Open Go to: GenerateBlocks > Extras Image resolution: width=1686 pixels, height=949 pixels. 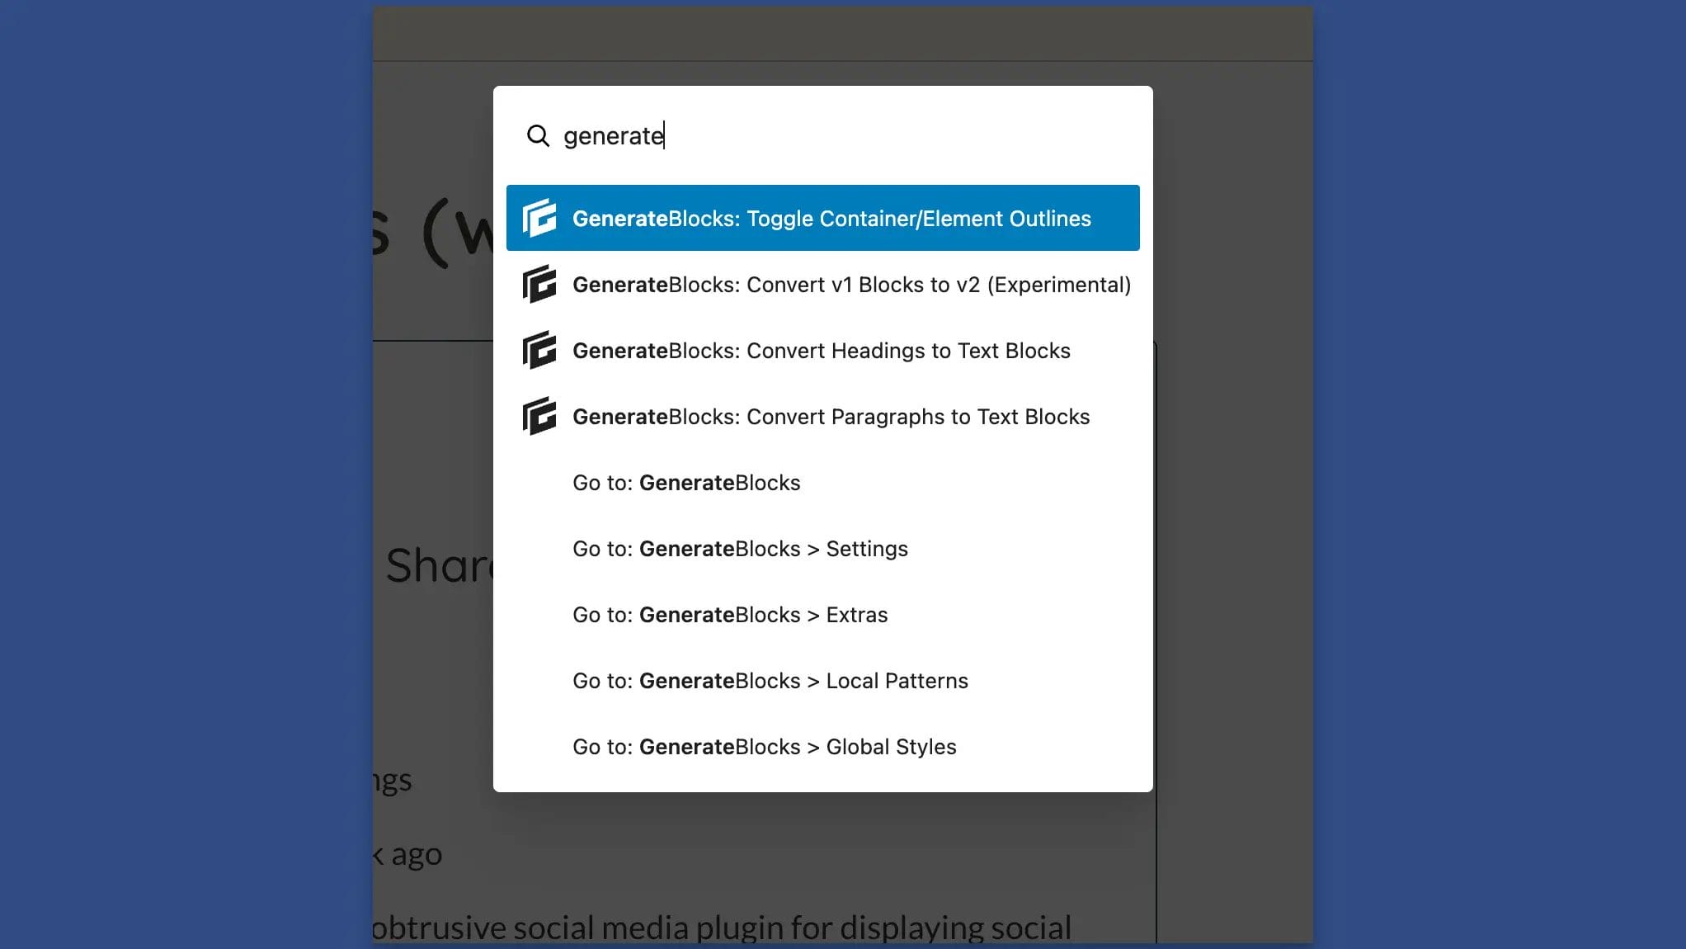tap(730, 615)
